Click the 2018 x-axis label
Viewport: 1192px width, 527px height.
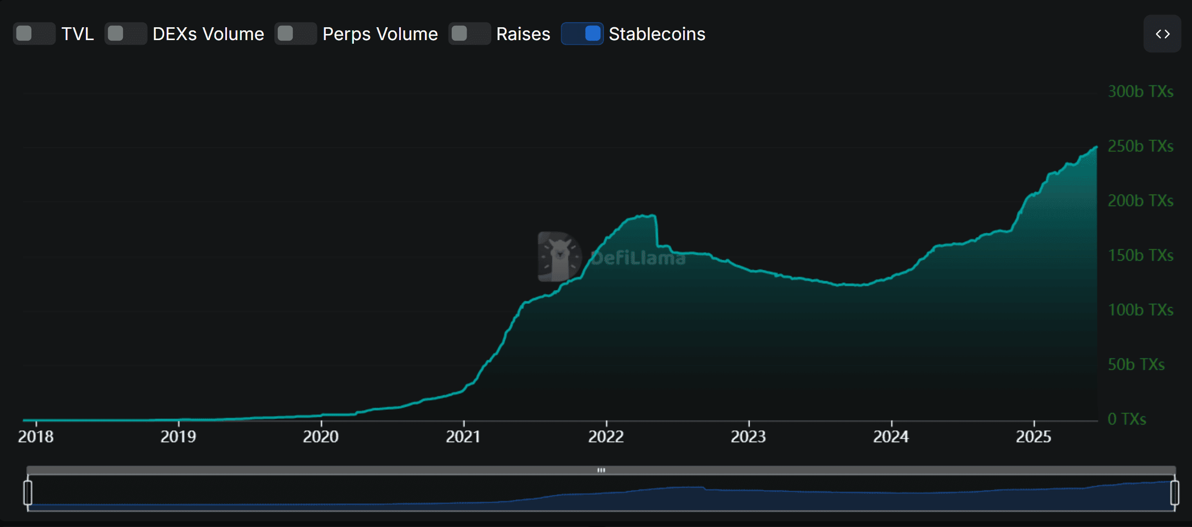[36, 437]
